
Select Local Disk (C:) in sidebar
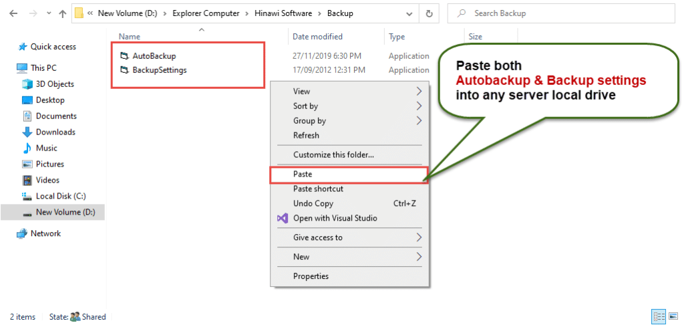click(x=60, y=197)
